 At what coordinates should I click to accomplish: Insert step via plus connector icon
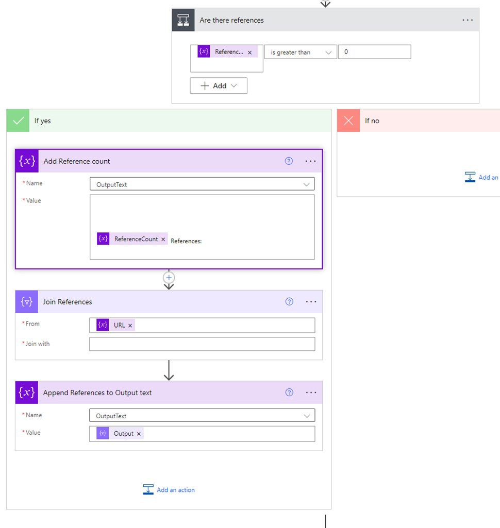(x=169, y=278)
